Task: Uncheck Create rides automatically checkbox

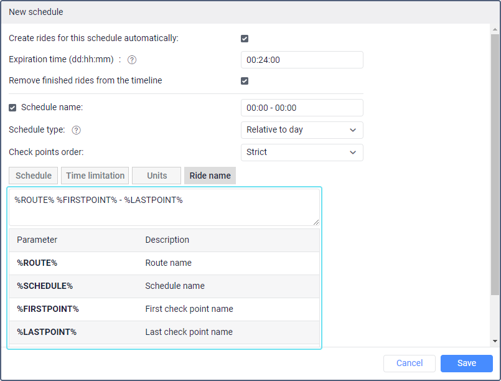Action: coord(245,39)
